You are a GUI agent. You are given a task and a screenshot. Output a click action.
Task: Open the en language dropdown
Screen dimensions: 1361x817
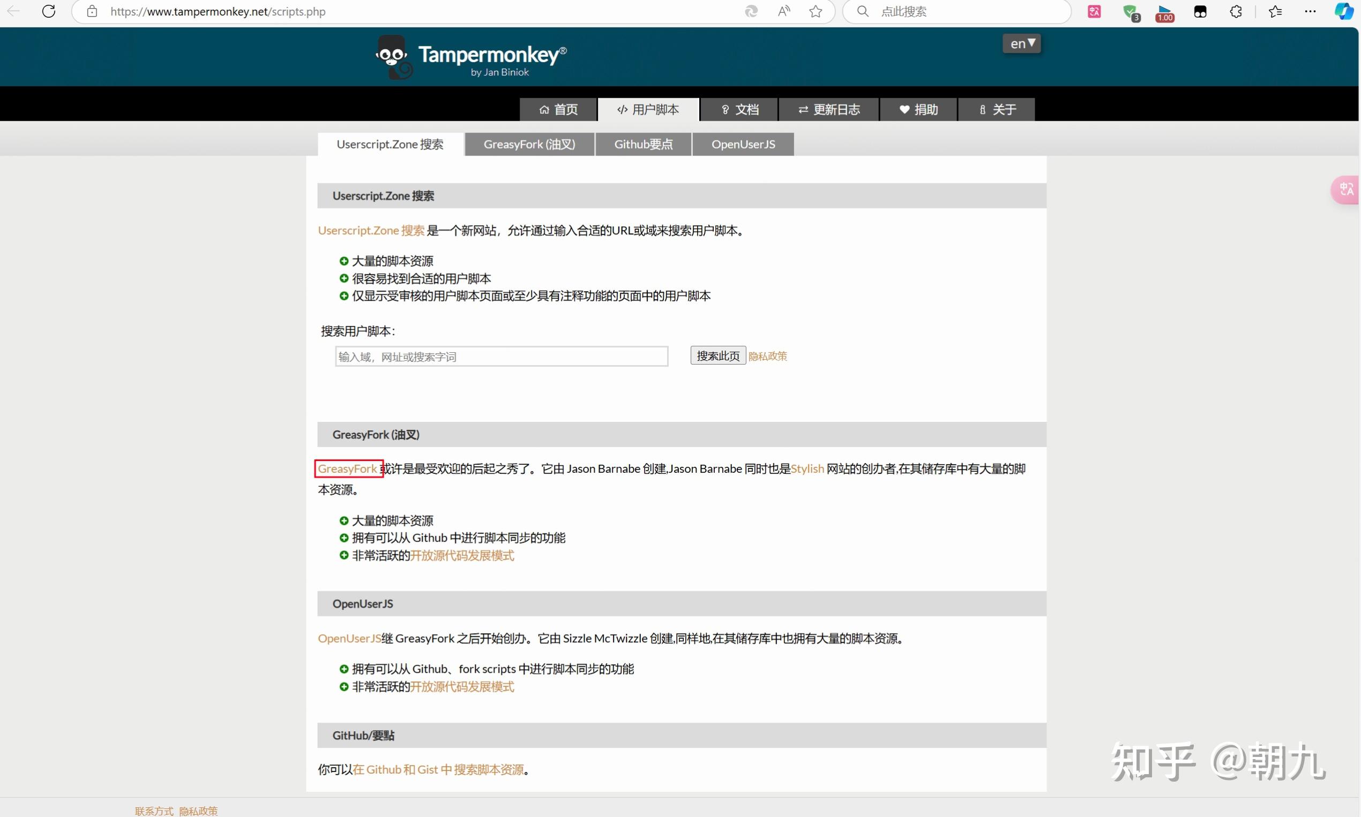(x=1022, y=43)
